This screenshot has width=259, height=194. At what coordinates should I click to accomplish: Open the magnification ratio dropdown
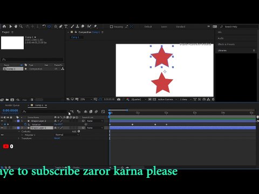point(86,99)
